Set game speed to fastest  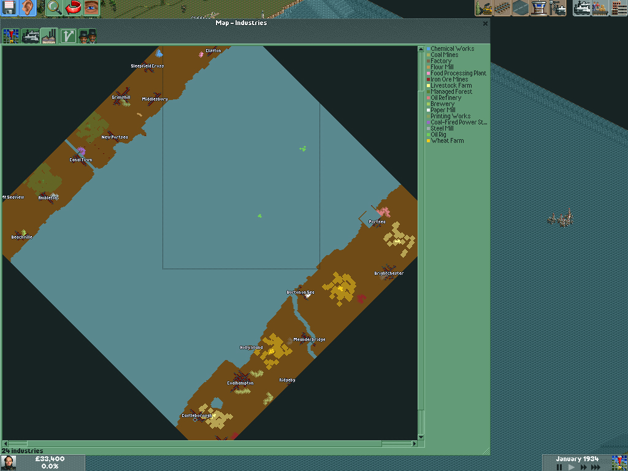coord(595,467)
